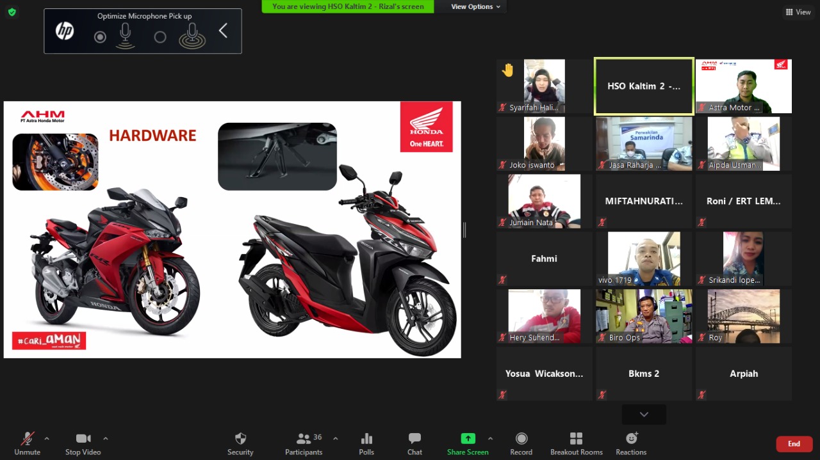Viewport: 820px width, 460px height.
Task: Open the Polls icon
Action: click(366, 439)
